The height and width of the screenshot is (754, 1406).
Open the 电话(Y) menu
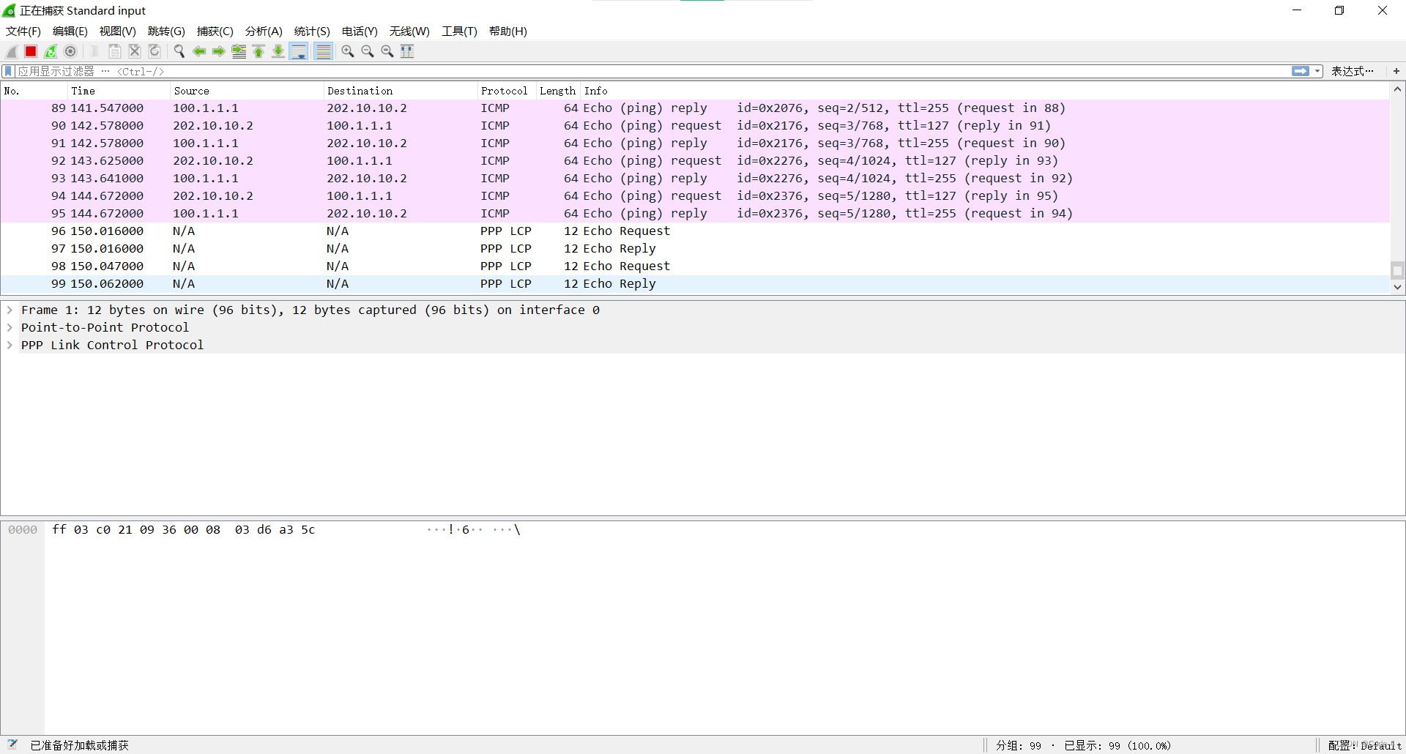(360, 31)
